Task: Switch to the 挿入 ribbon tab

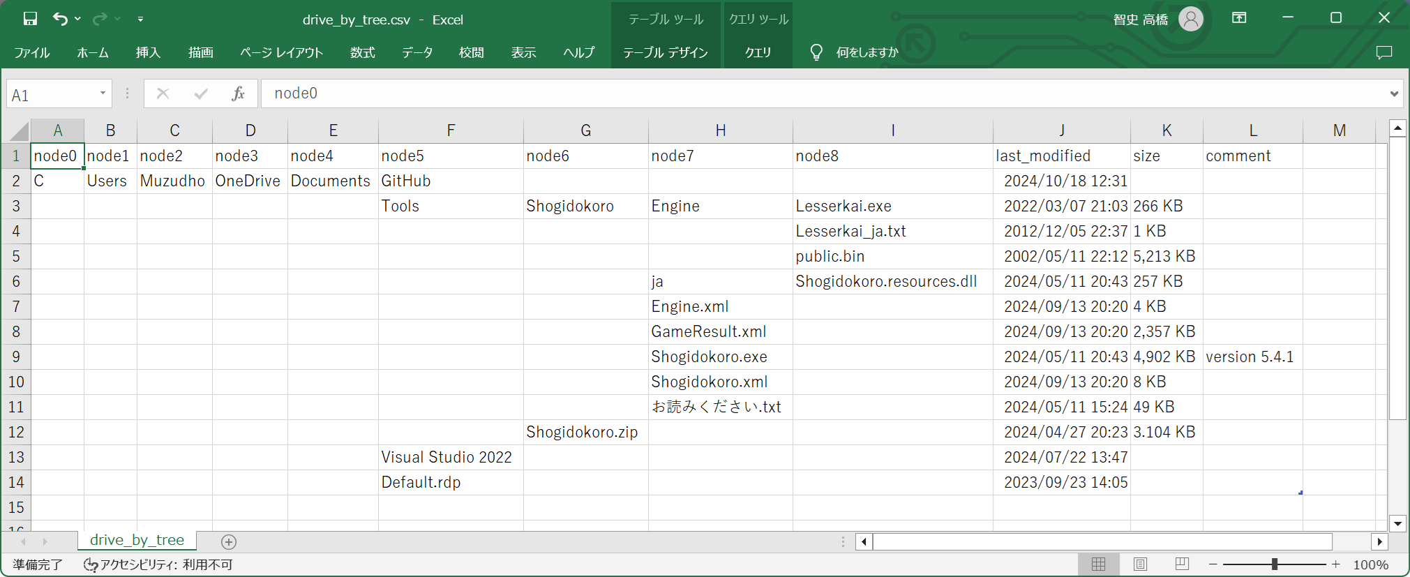Action: click(x=148, y=52)
